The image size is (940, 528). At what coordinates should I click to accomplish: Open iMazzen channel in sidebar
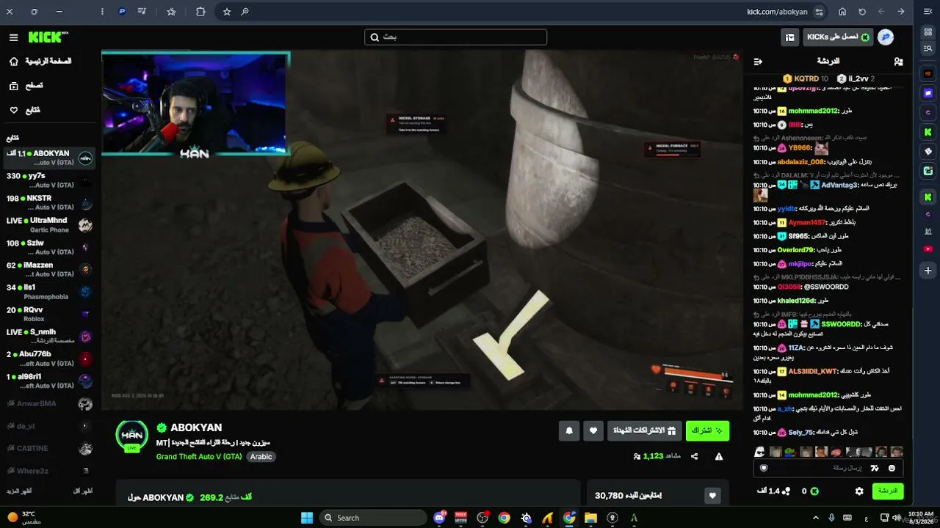(x=50, y=269)
